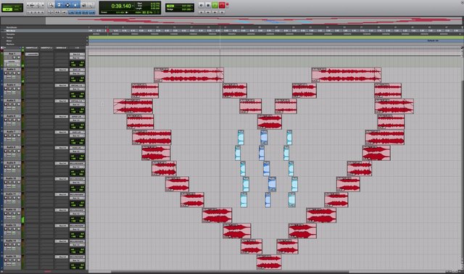Screen dimensions: 464x274
Task: Select the Grabber hand tool
Action: [x=75, y=5]
